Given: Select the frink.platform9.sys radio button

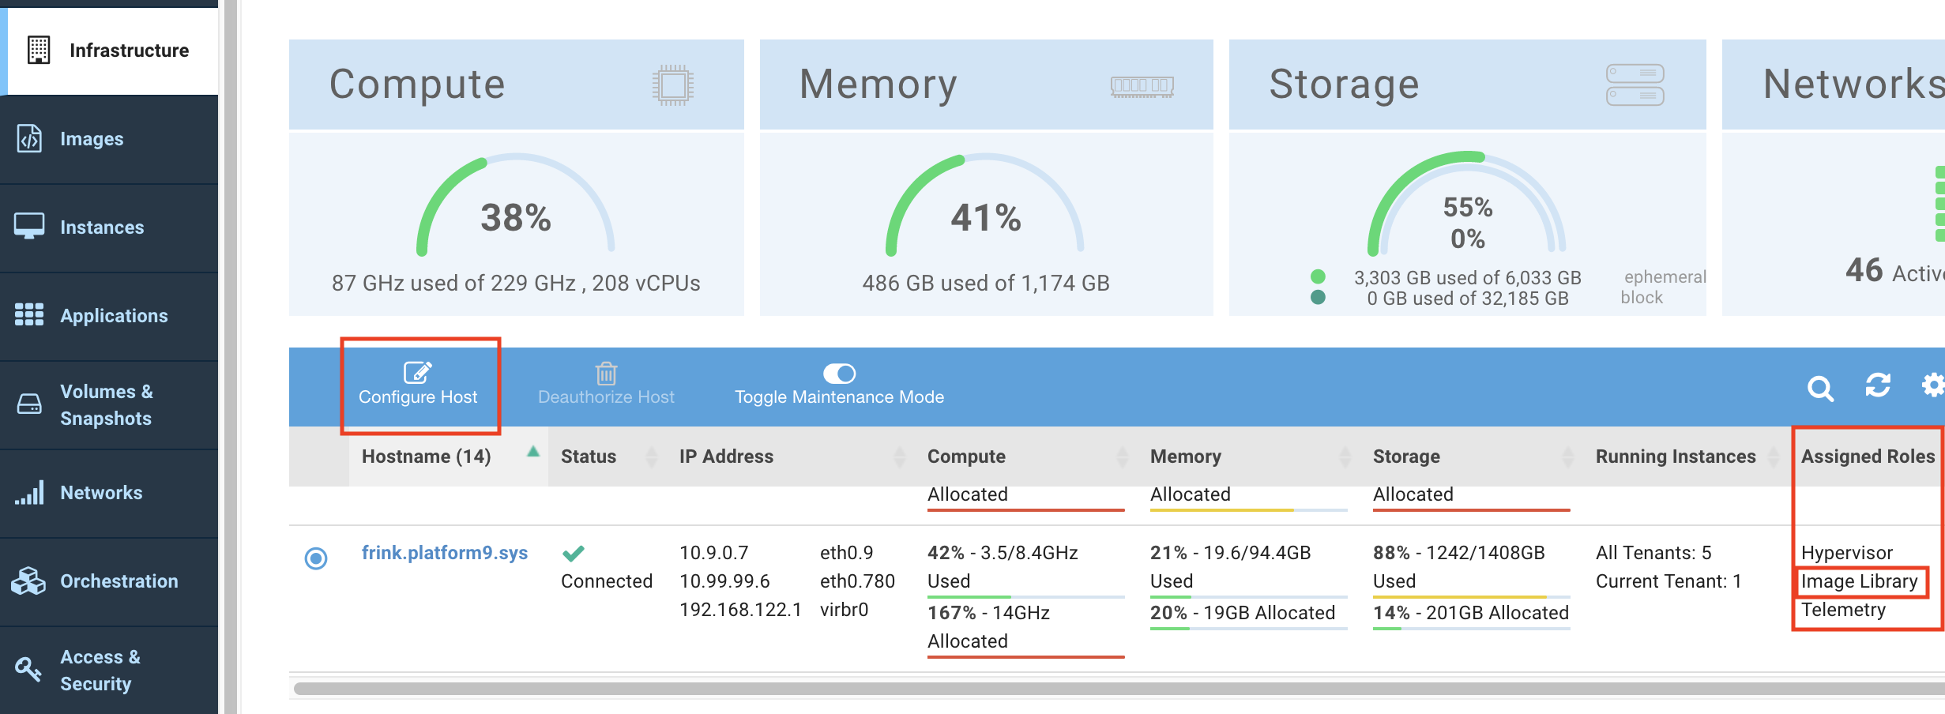Looking at the screenshot, I should tap(316, 558).
